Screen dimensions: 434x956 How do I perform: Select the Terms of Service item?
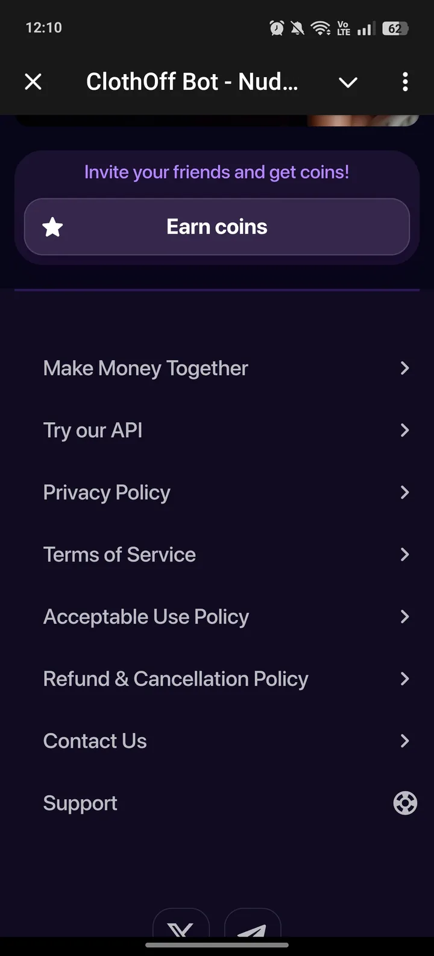[x=119, y=554]
